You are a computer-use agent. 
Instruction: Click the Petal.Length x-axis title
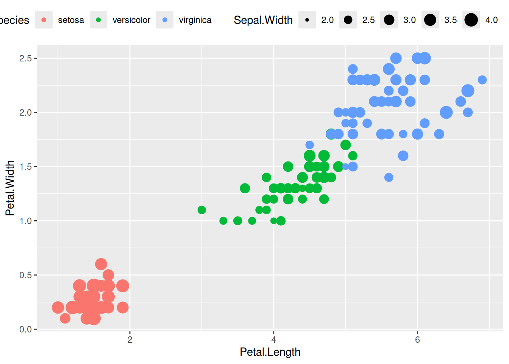pos(270,352)
